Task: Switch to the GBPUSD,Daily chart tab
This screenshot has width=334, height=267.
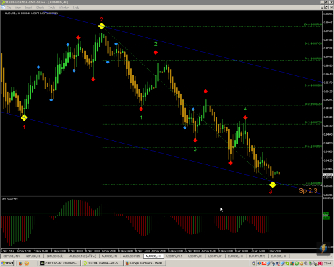Action: 55,256
